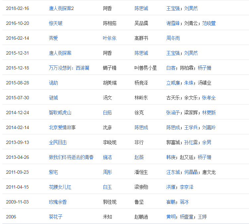Visit the 谢霆锋 actor link

coord(173,23)
